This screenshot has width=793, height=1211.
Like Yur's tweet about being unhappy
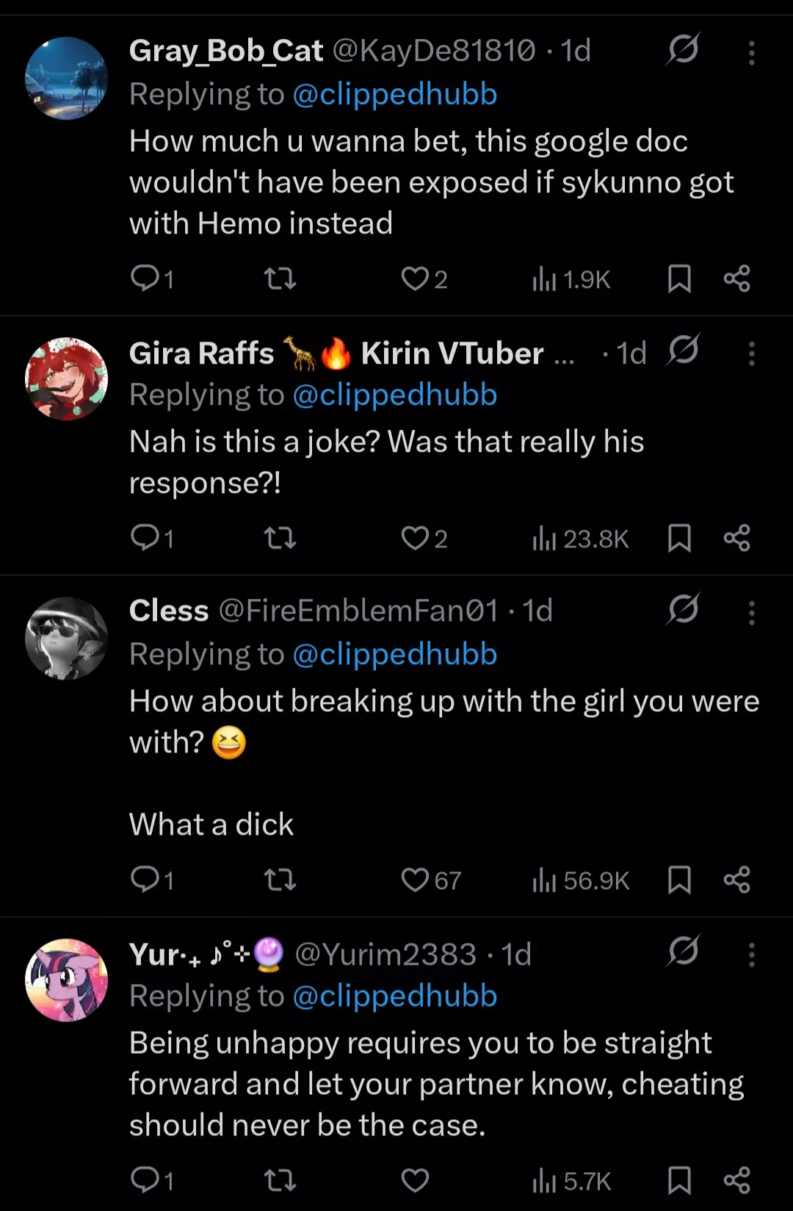(415, 1180)
